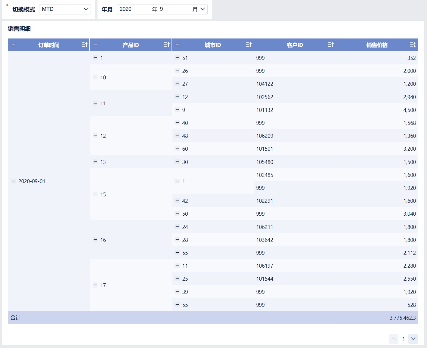Collapse city ID 48 row
The image size is (427, 348).
[x=178, y=136]
